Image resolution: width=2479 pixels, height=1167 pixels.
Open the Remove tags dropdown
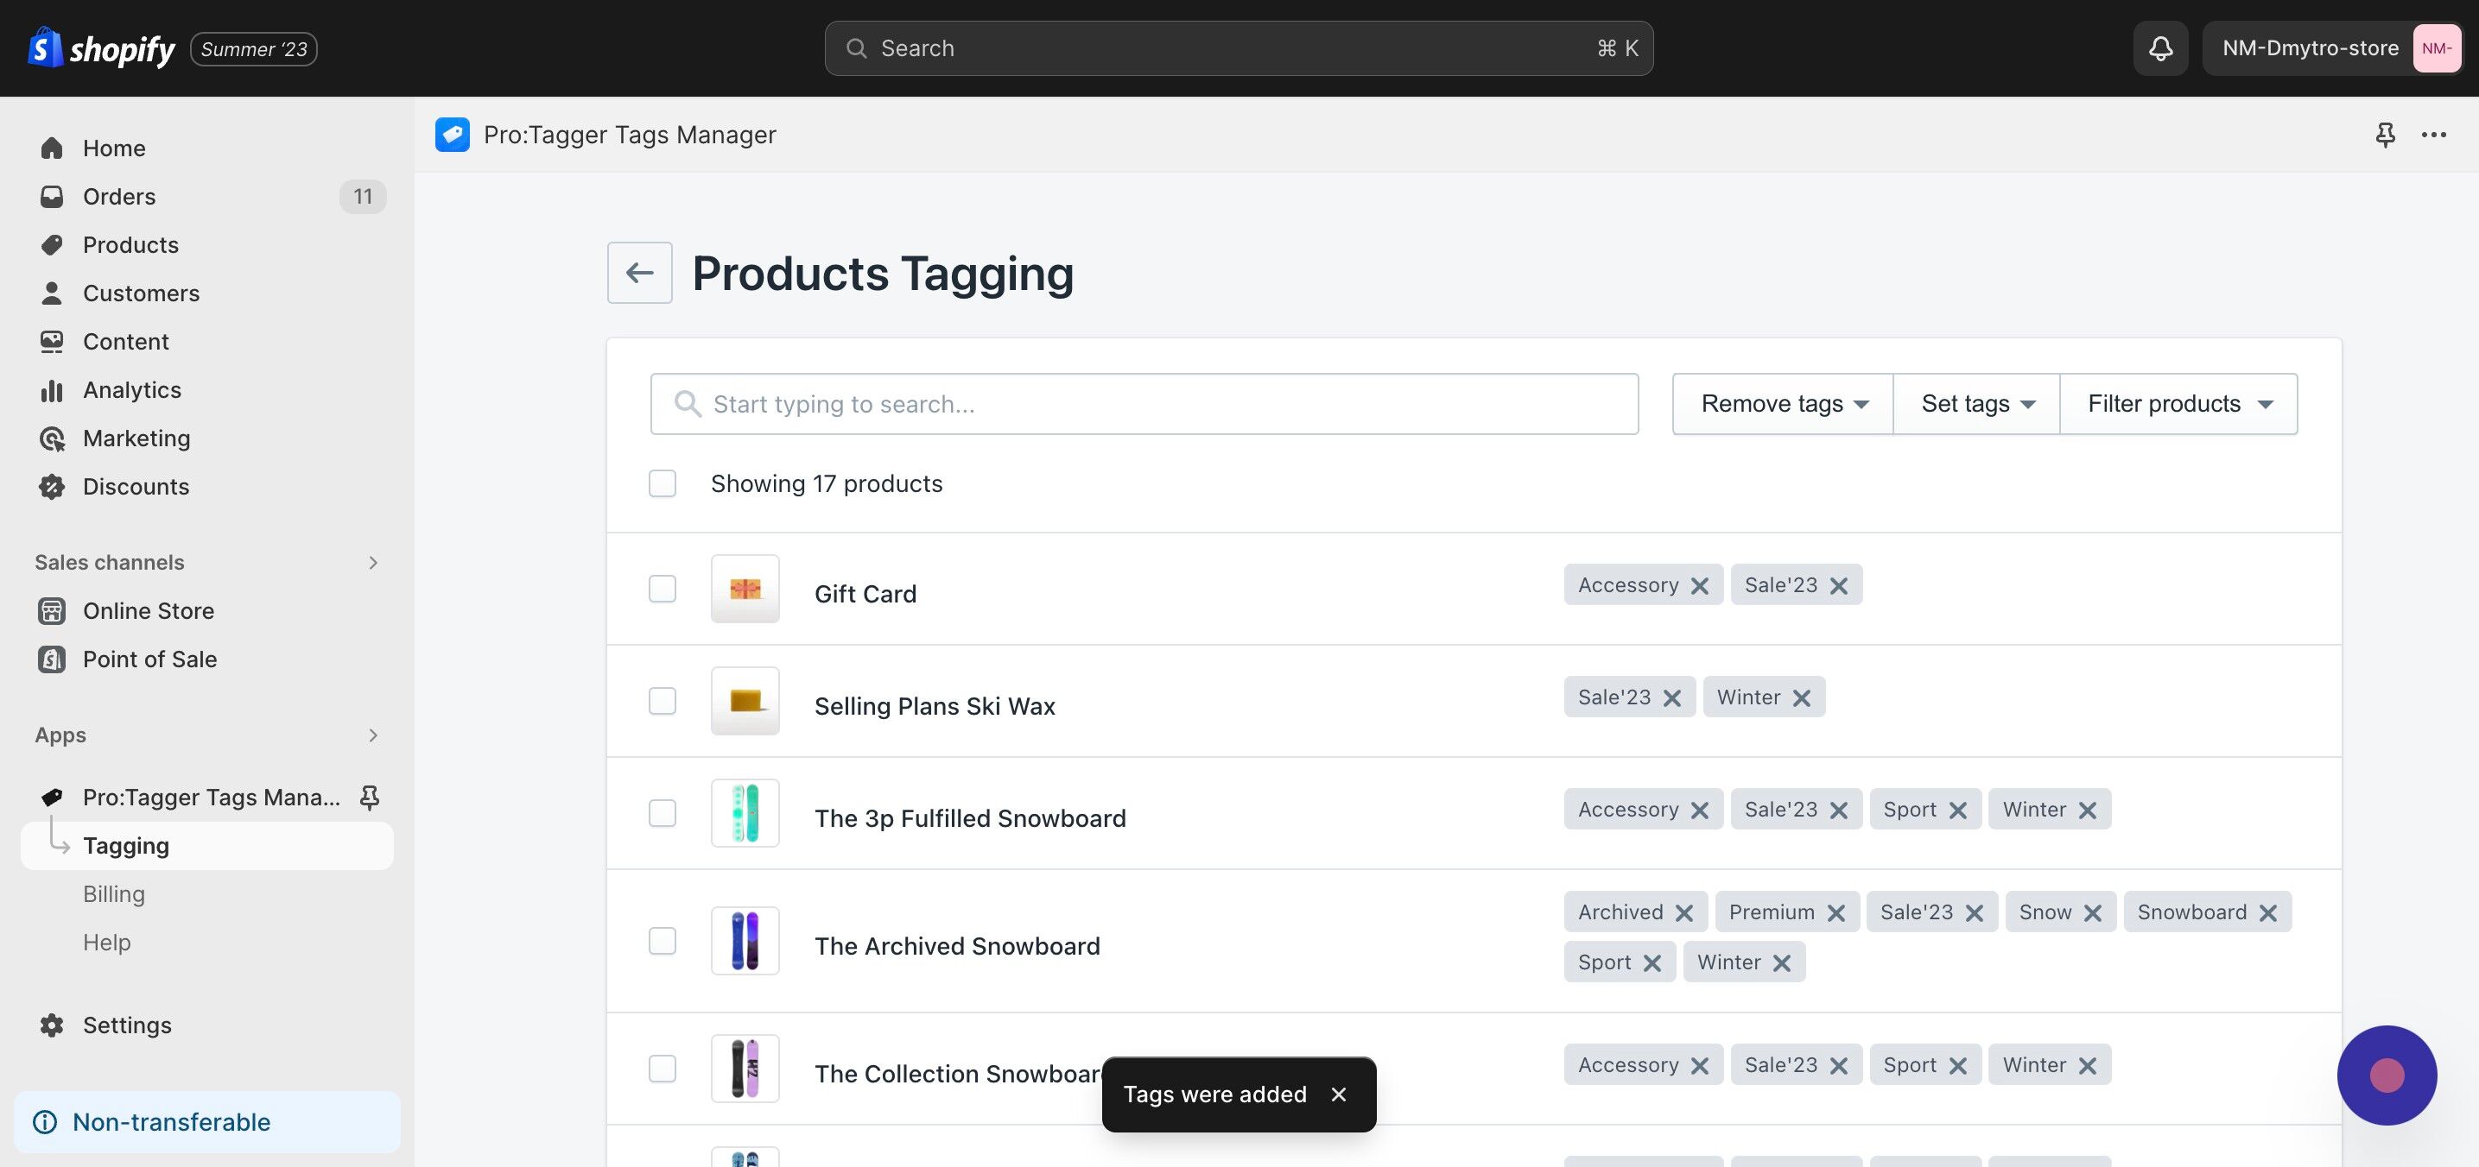pyautogui.click(x=1783, y=404)
